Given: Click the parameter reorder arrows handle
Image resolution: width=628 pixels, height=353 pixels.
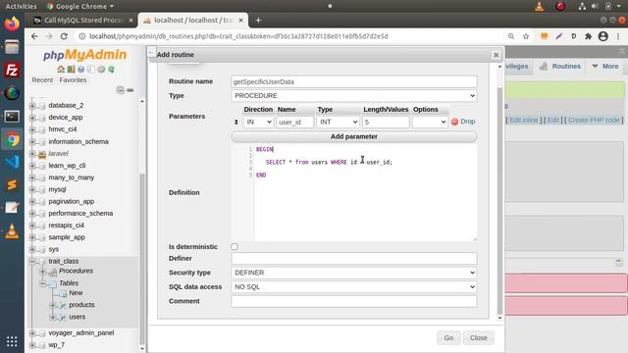Looking at the screenshot, I should [236, 122].
